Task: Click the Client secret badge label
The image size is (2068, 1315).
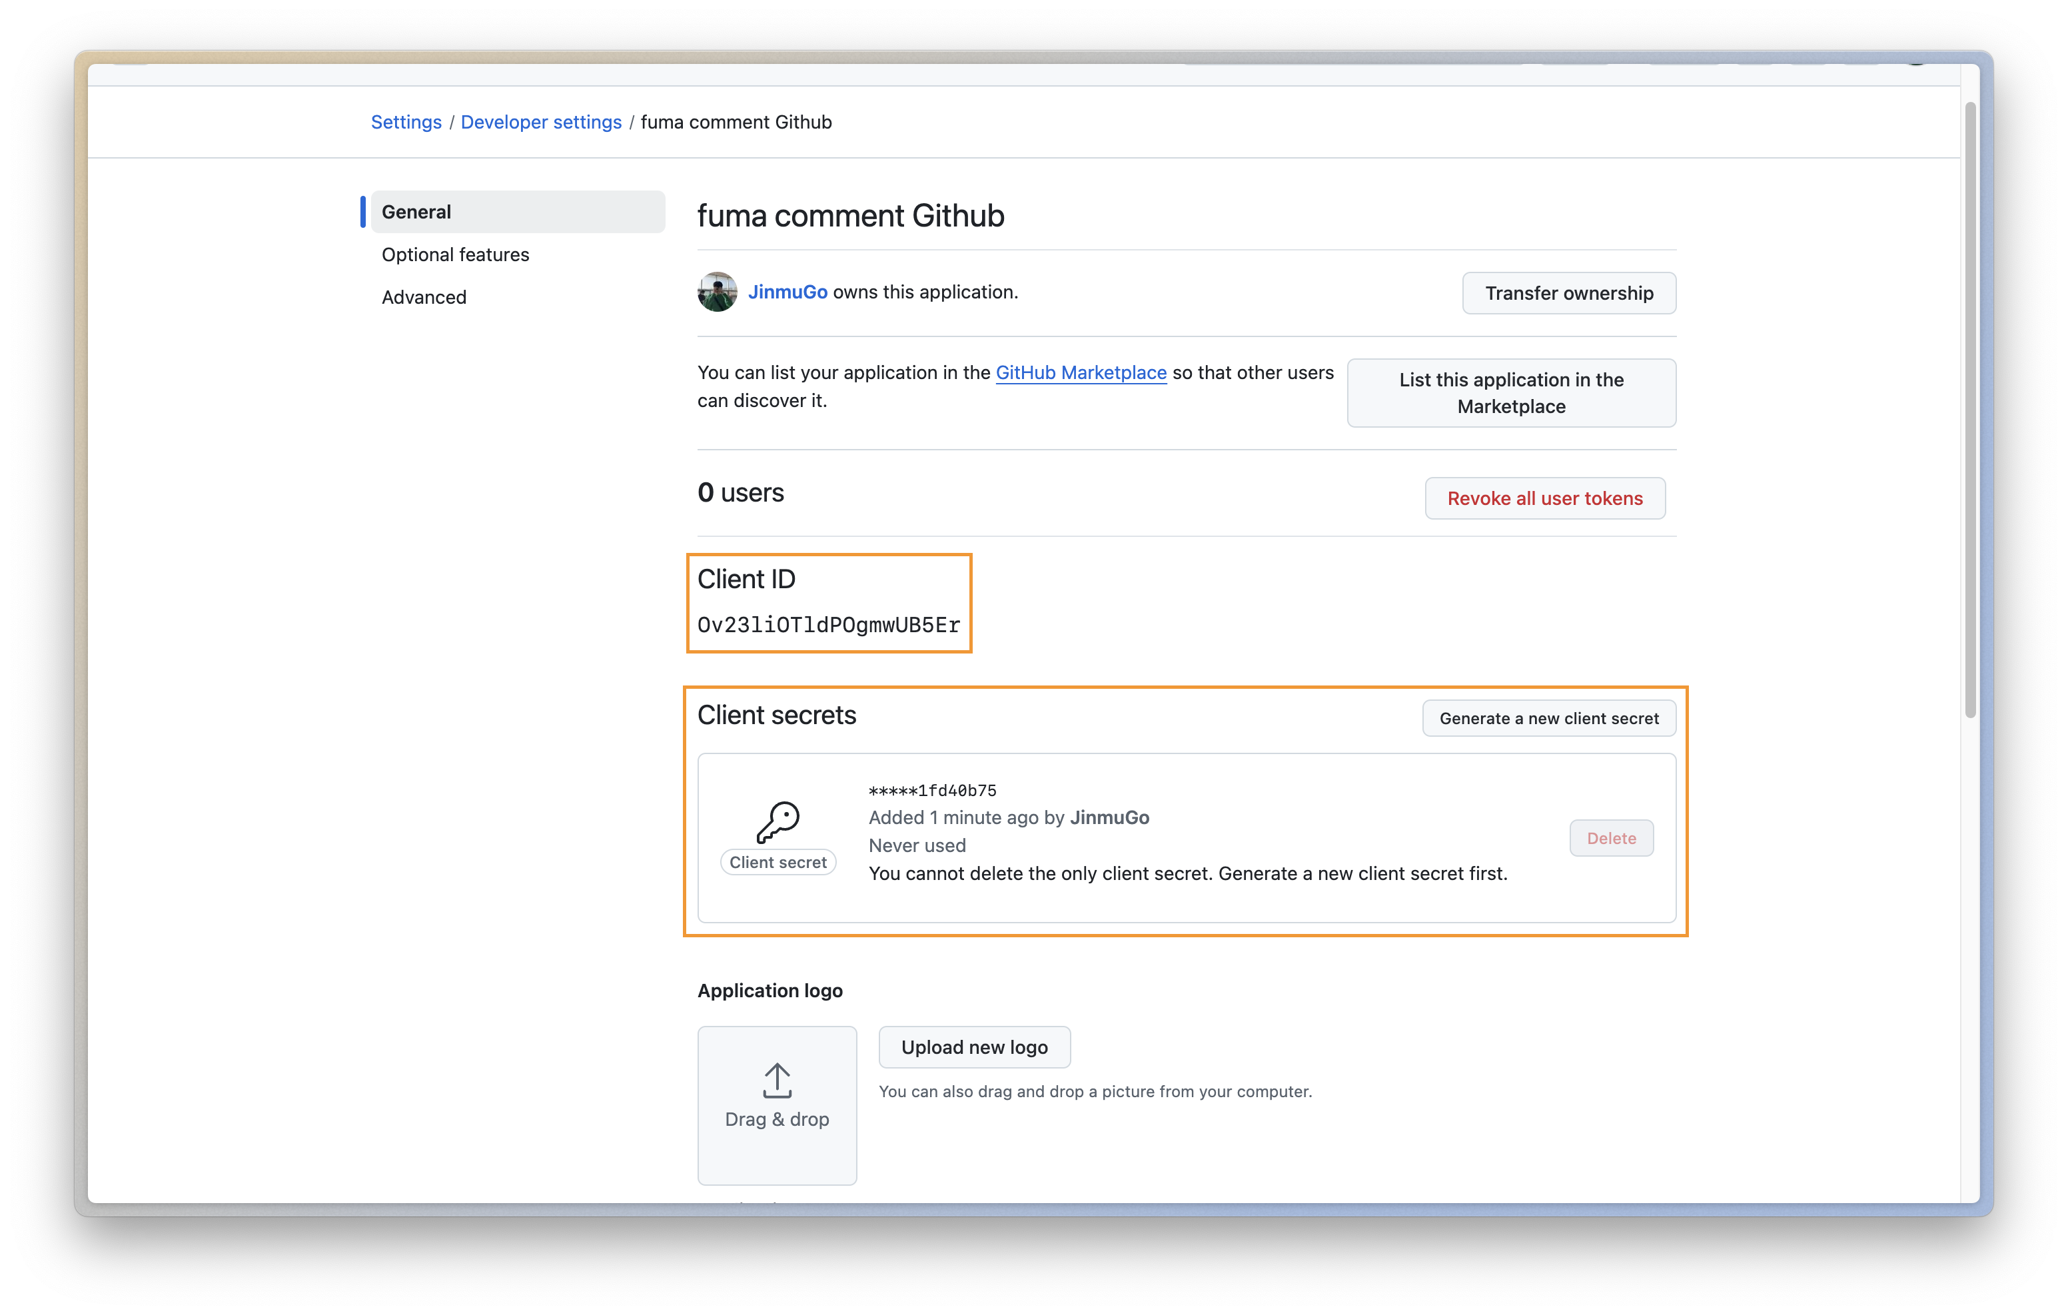Action: pos(777,863)
